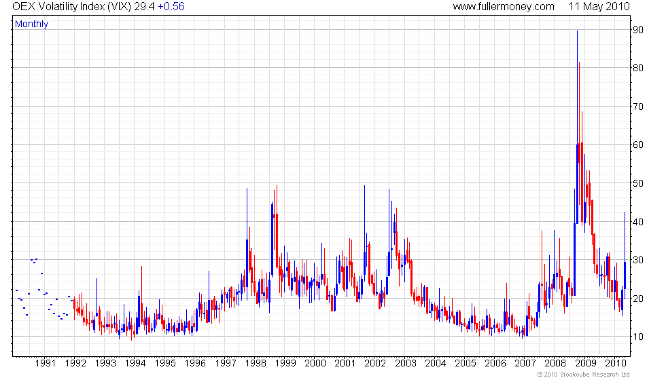
Task: Select the 2006 label on time axis
Action: 497,363
